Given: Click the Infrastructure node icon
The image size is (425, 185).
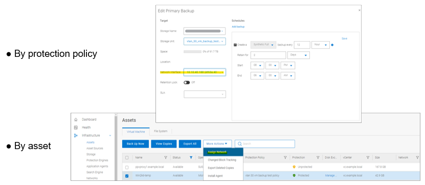Looking at the screenshot, I should click(76, 135).
